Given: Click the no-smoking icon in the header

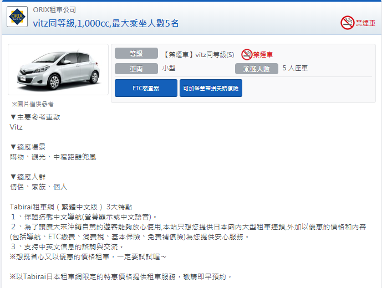Looking at the screenshot, I should pyautogui.click(x=348, y=23).
